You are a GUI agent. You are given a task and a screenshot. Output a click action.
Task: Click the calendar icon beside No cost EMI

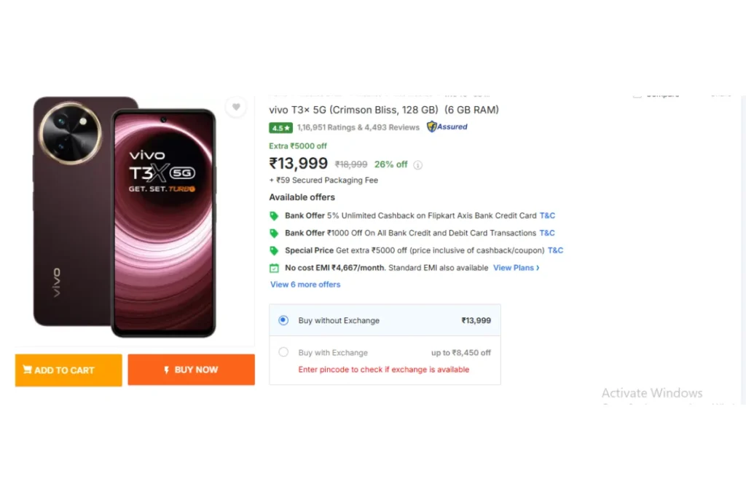click(x=274, y=268)
